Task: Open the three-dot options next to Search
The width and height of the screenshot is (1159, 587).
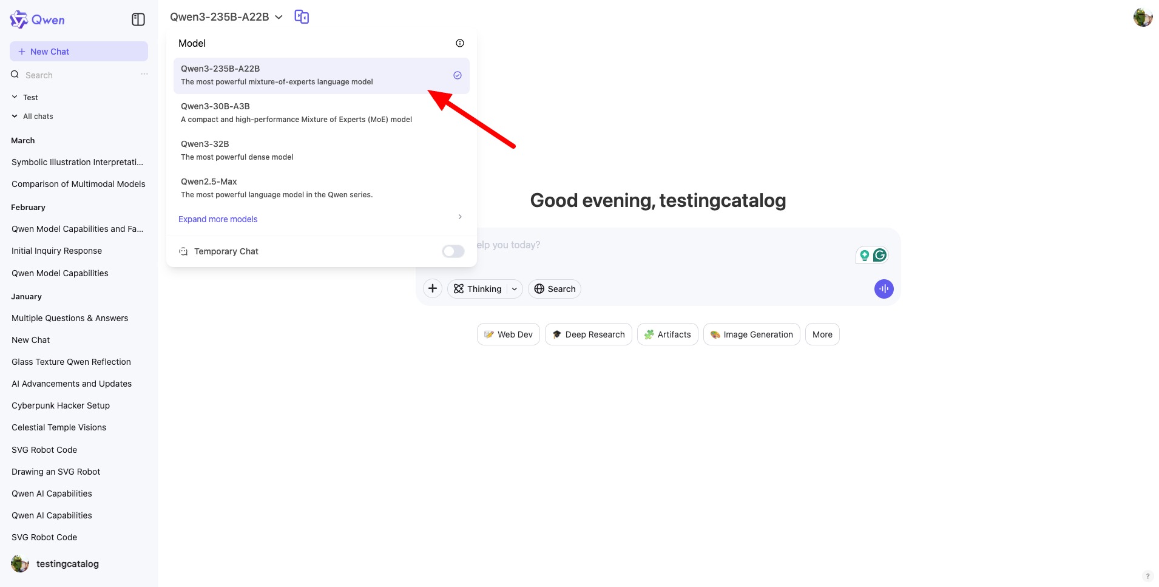Action: pos(144,74)
